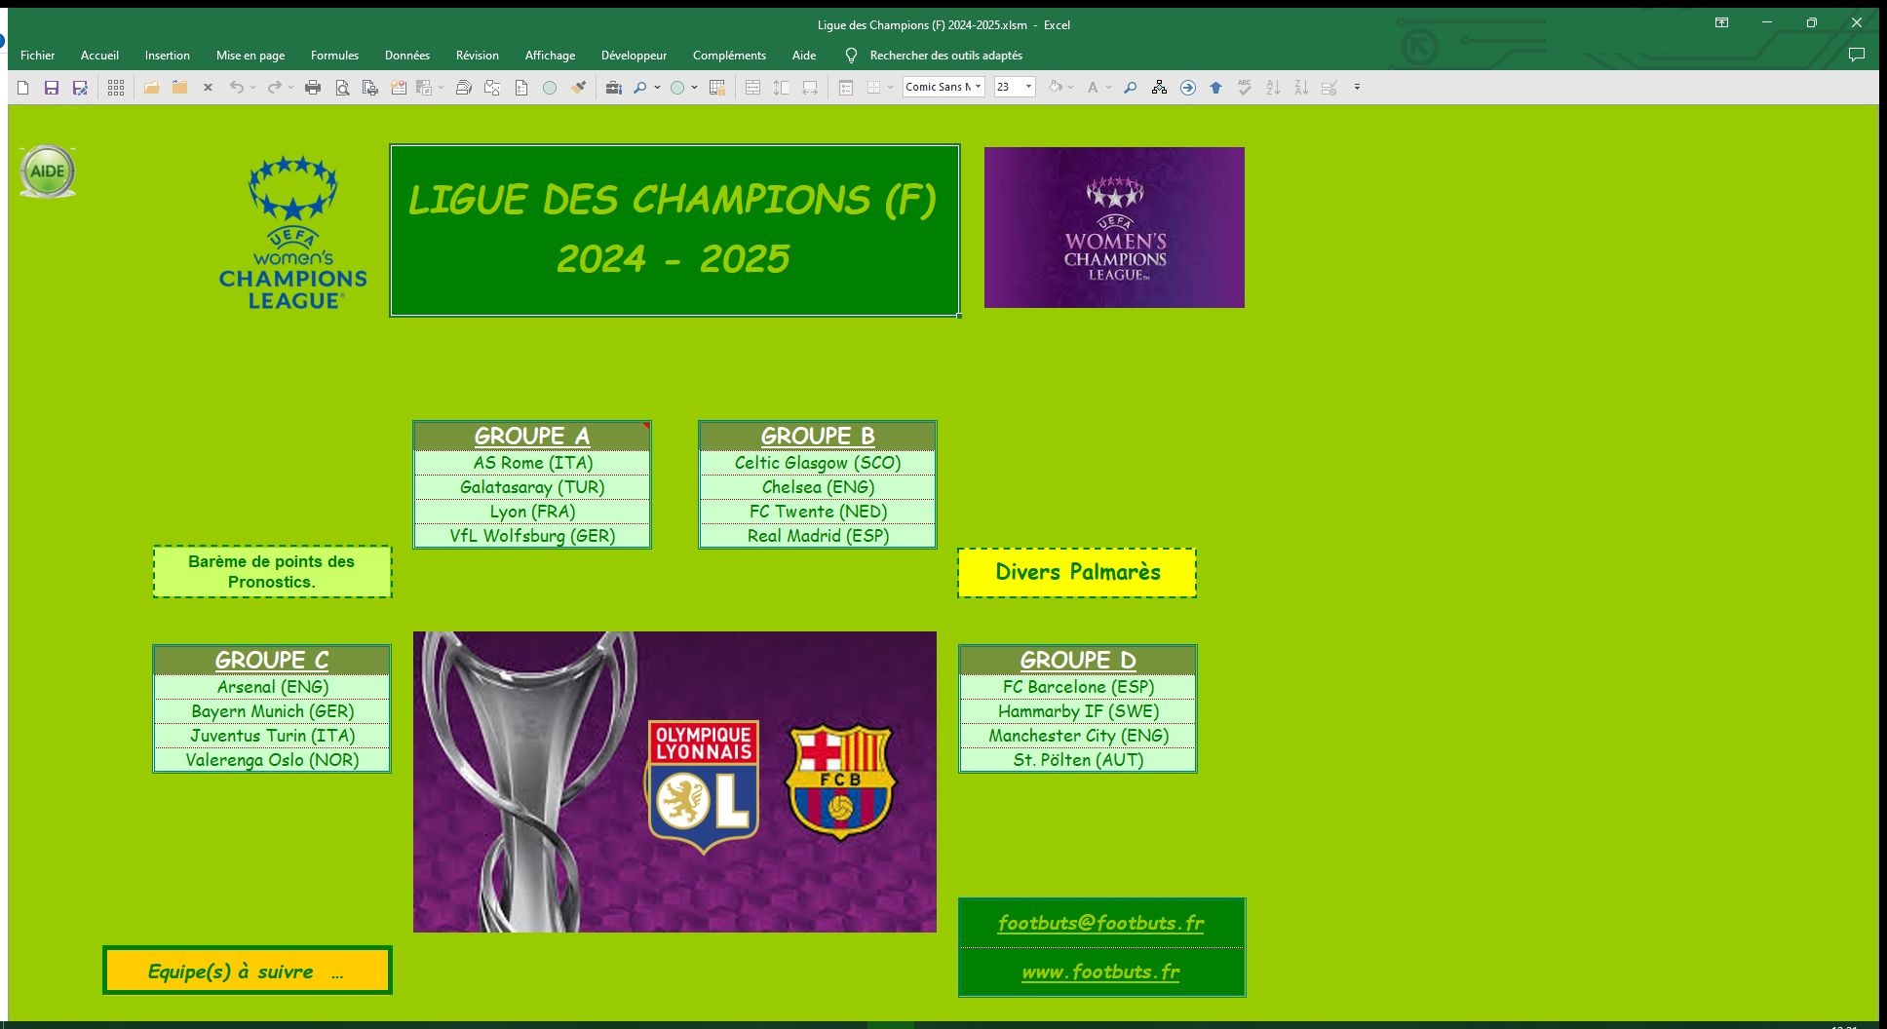Open the Divers Palmarès button

point(1077,572)
